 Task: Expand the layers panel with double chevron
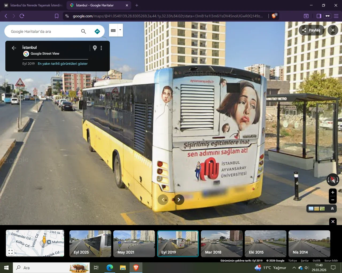[x=332, y=208]
